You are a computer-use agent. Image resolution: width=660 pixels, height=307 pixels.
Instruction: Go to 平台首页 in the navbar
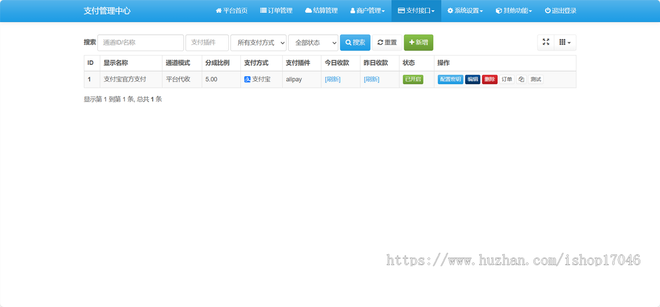pyautogui.click(x=232, y=11)
